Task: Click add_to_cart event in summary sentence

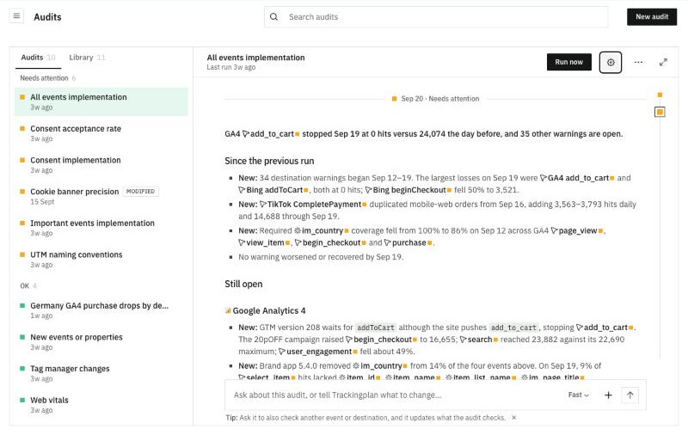Action: pyautogui.click(x=271, y=134)
